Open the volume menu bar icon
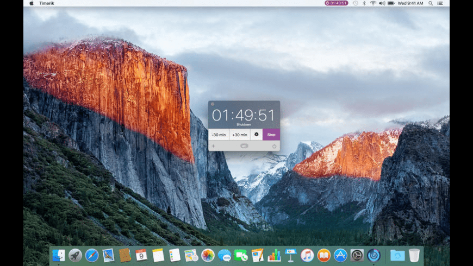Screen dimensions: 473x266 [x=382, y=3]
